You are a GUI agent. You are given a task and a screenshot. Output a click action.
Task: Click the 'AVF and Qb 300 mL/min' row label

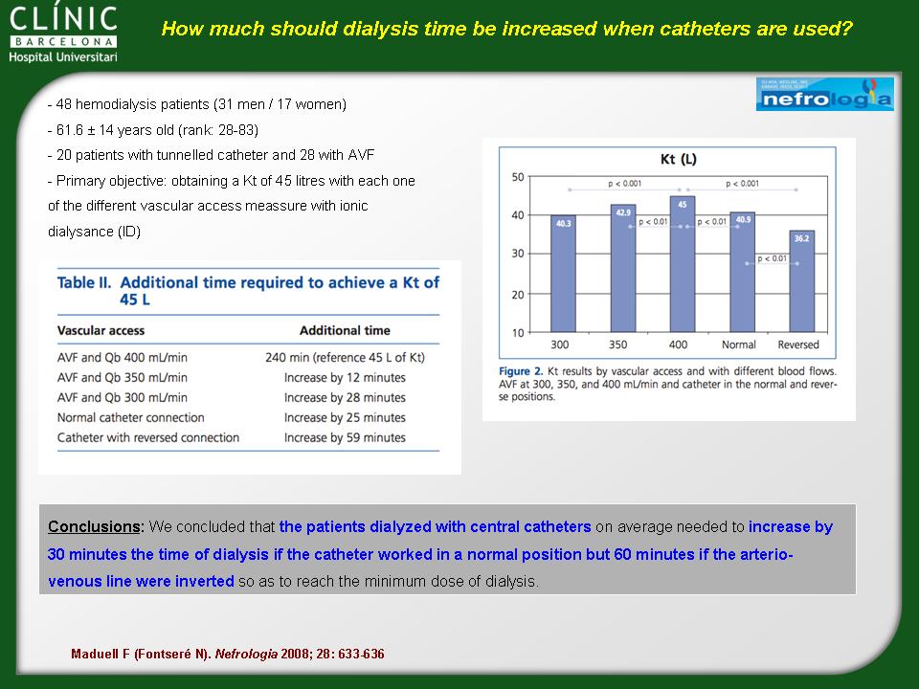click(123, 397)
